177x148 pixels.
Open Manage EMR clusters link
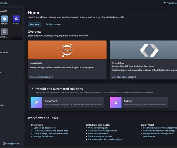pyautogui.click(x=43, y=136)
